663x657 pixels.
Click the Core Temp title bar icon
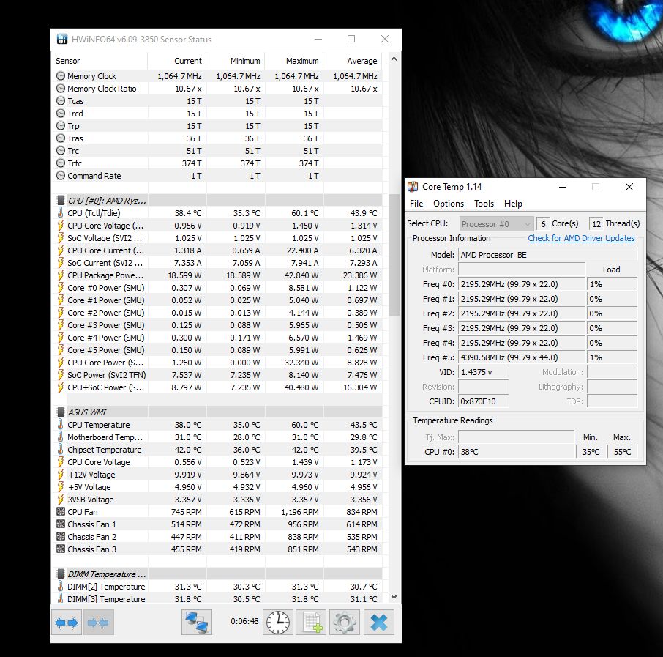pyautogui.click(x=413, y=186)
